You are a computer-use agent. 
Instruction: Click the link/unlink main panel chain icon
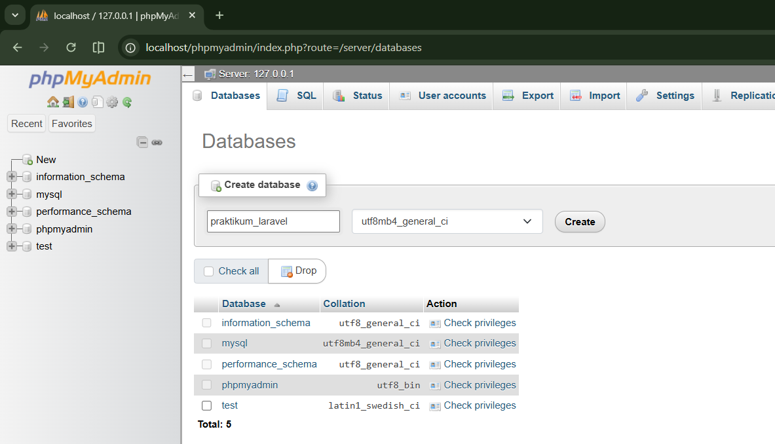click(157, 142)
